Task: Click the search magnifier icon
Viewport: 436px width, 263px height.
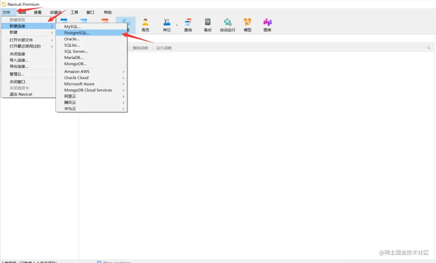Action: pos(429,48)
